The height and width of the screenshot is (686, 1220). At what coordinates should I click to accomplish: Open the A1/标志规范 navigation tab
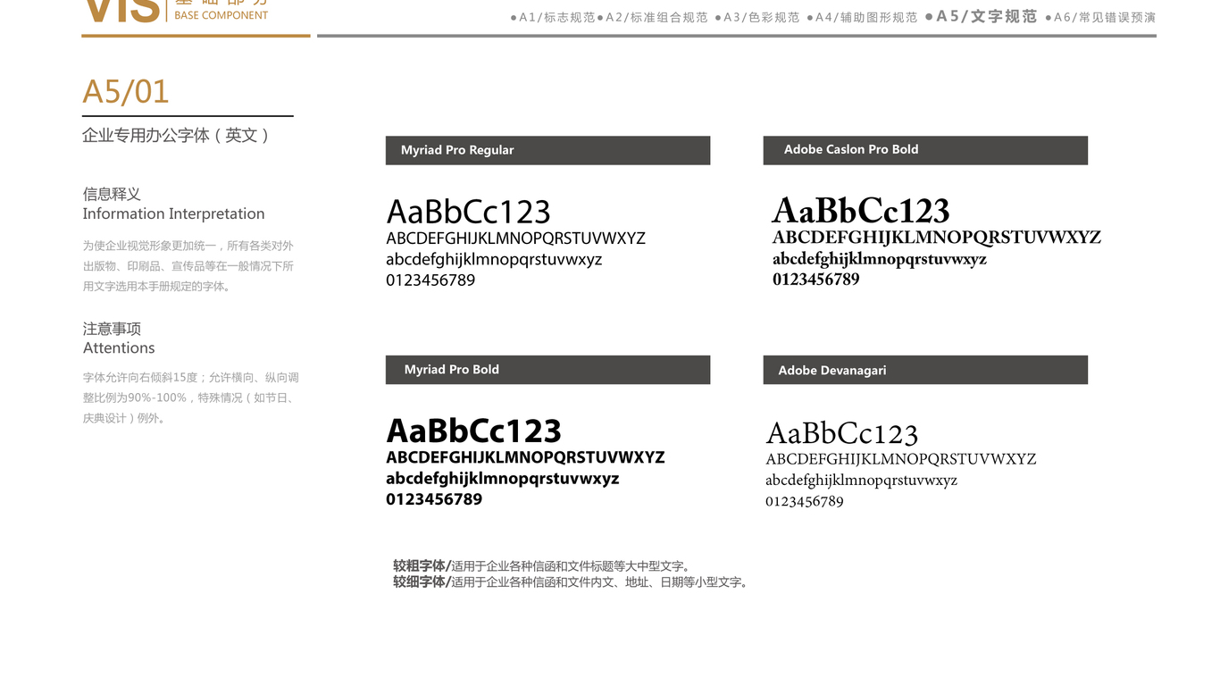click(x=553, y=18)
